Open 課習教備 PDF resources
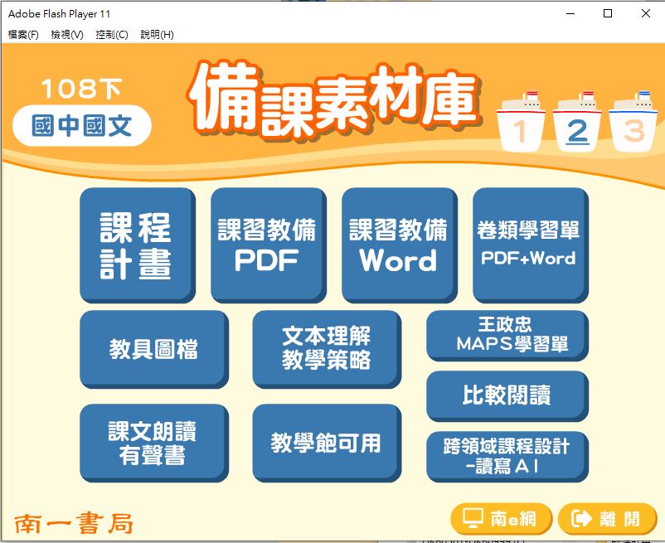 pyautogui.click(x=267, y=244)
